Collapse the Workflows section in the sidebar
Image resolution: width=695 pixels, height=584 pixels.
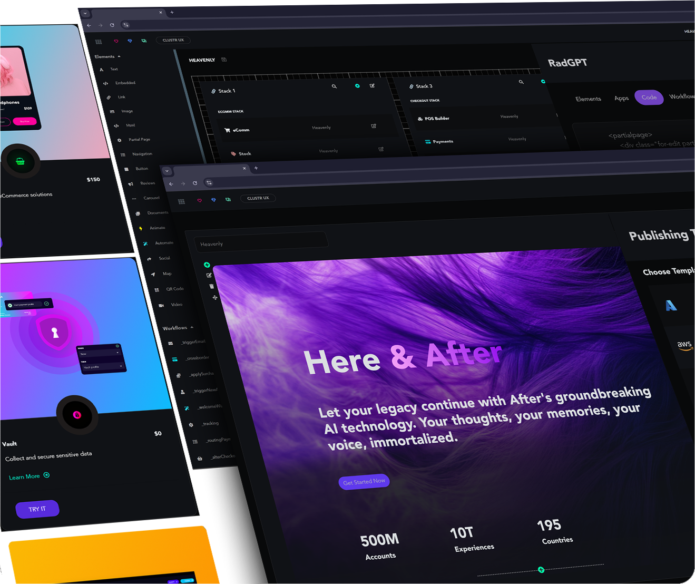coord(178,328)
